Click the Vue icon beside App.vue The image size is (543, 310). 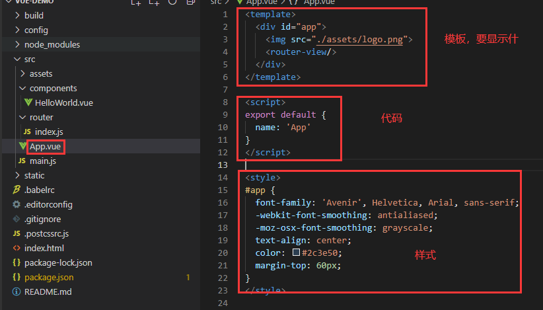(22, 146)
